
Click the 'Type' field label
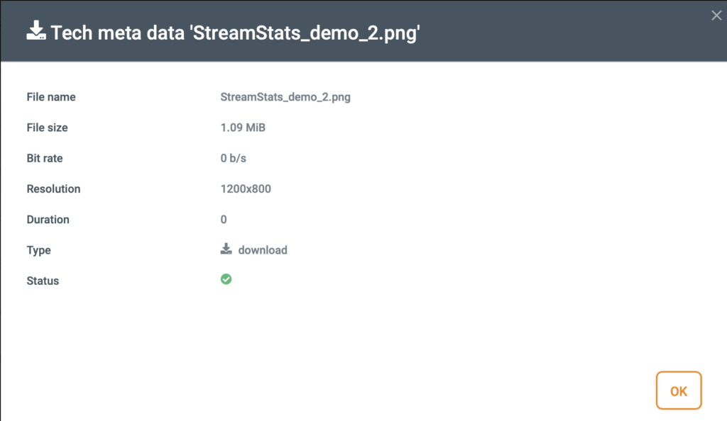[x=38, y=250]
